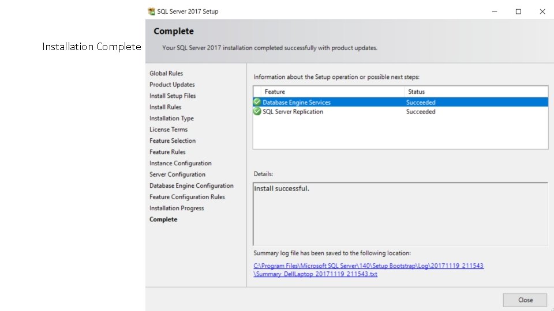Click the installation completed successfully message
This screenshot has width=554, height=311.
pos(269,48)
